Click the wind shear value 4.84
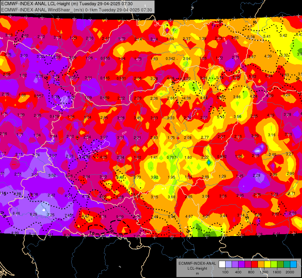This screenshot has height=278, width=302. tap(204, 98)
